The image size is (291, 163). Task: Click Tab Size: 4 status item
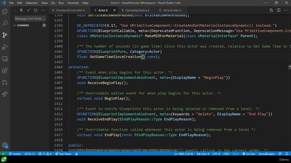[x=203, y=154]
